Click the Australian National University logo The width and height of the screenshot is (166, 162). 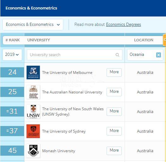33,92
